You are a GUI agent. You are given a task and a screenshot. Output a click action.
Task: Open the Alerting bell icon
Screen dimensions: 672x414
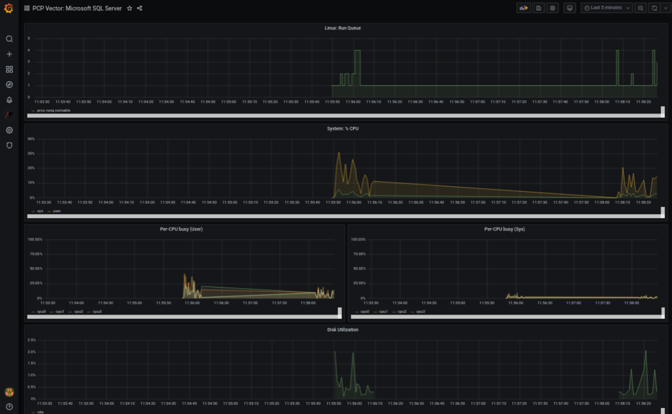9,99
